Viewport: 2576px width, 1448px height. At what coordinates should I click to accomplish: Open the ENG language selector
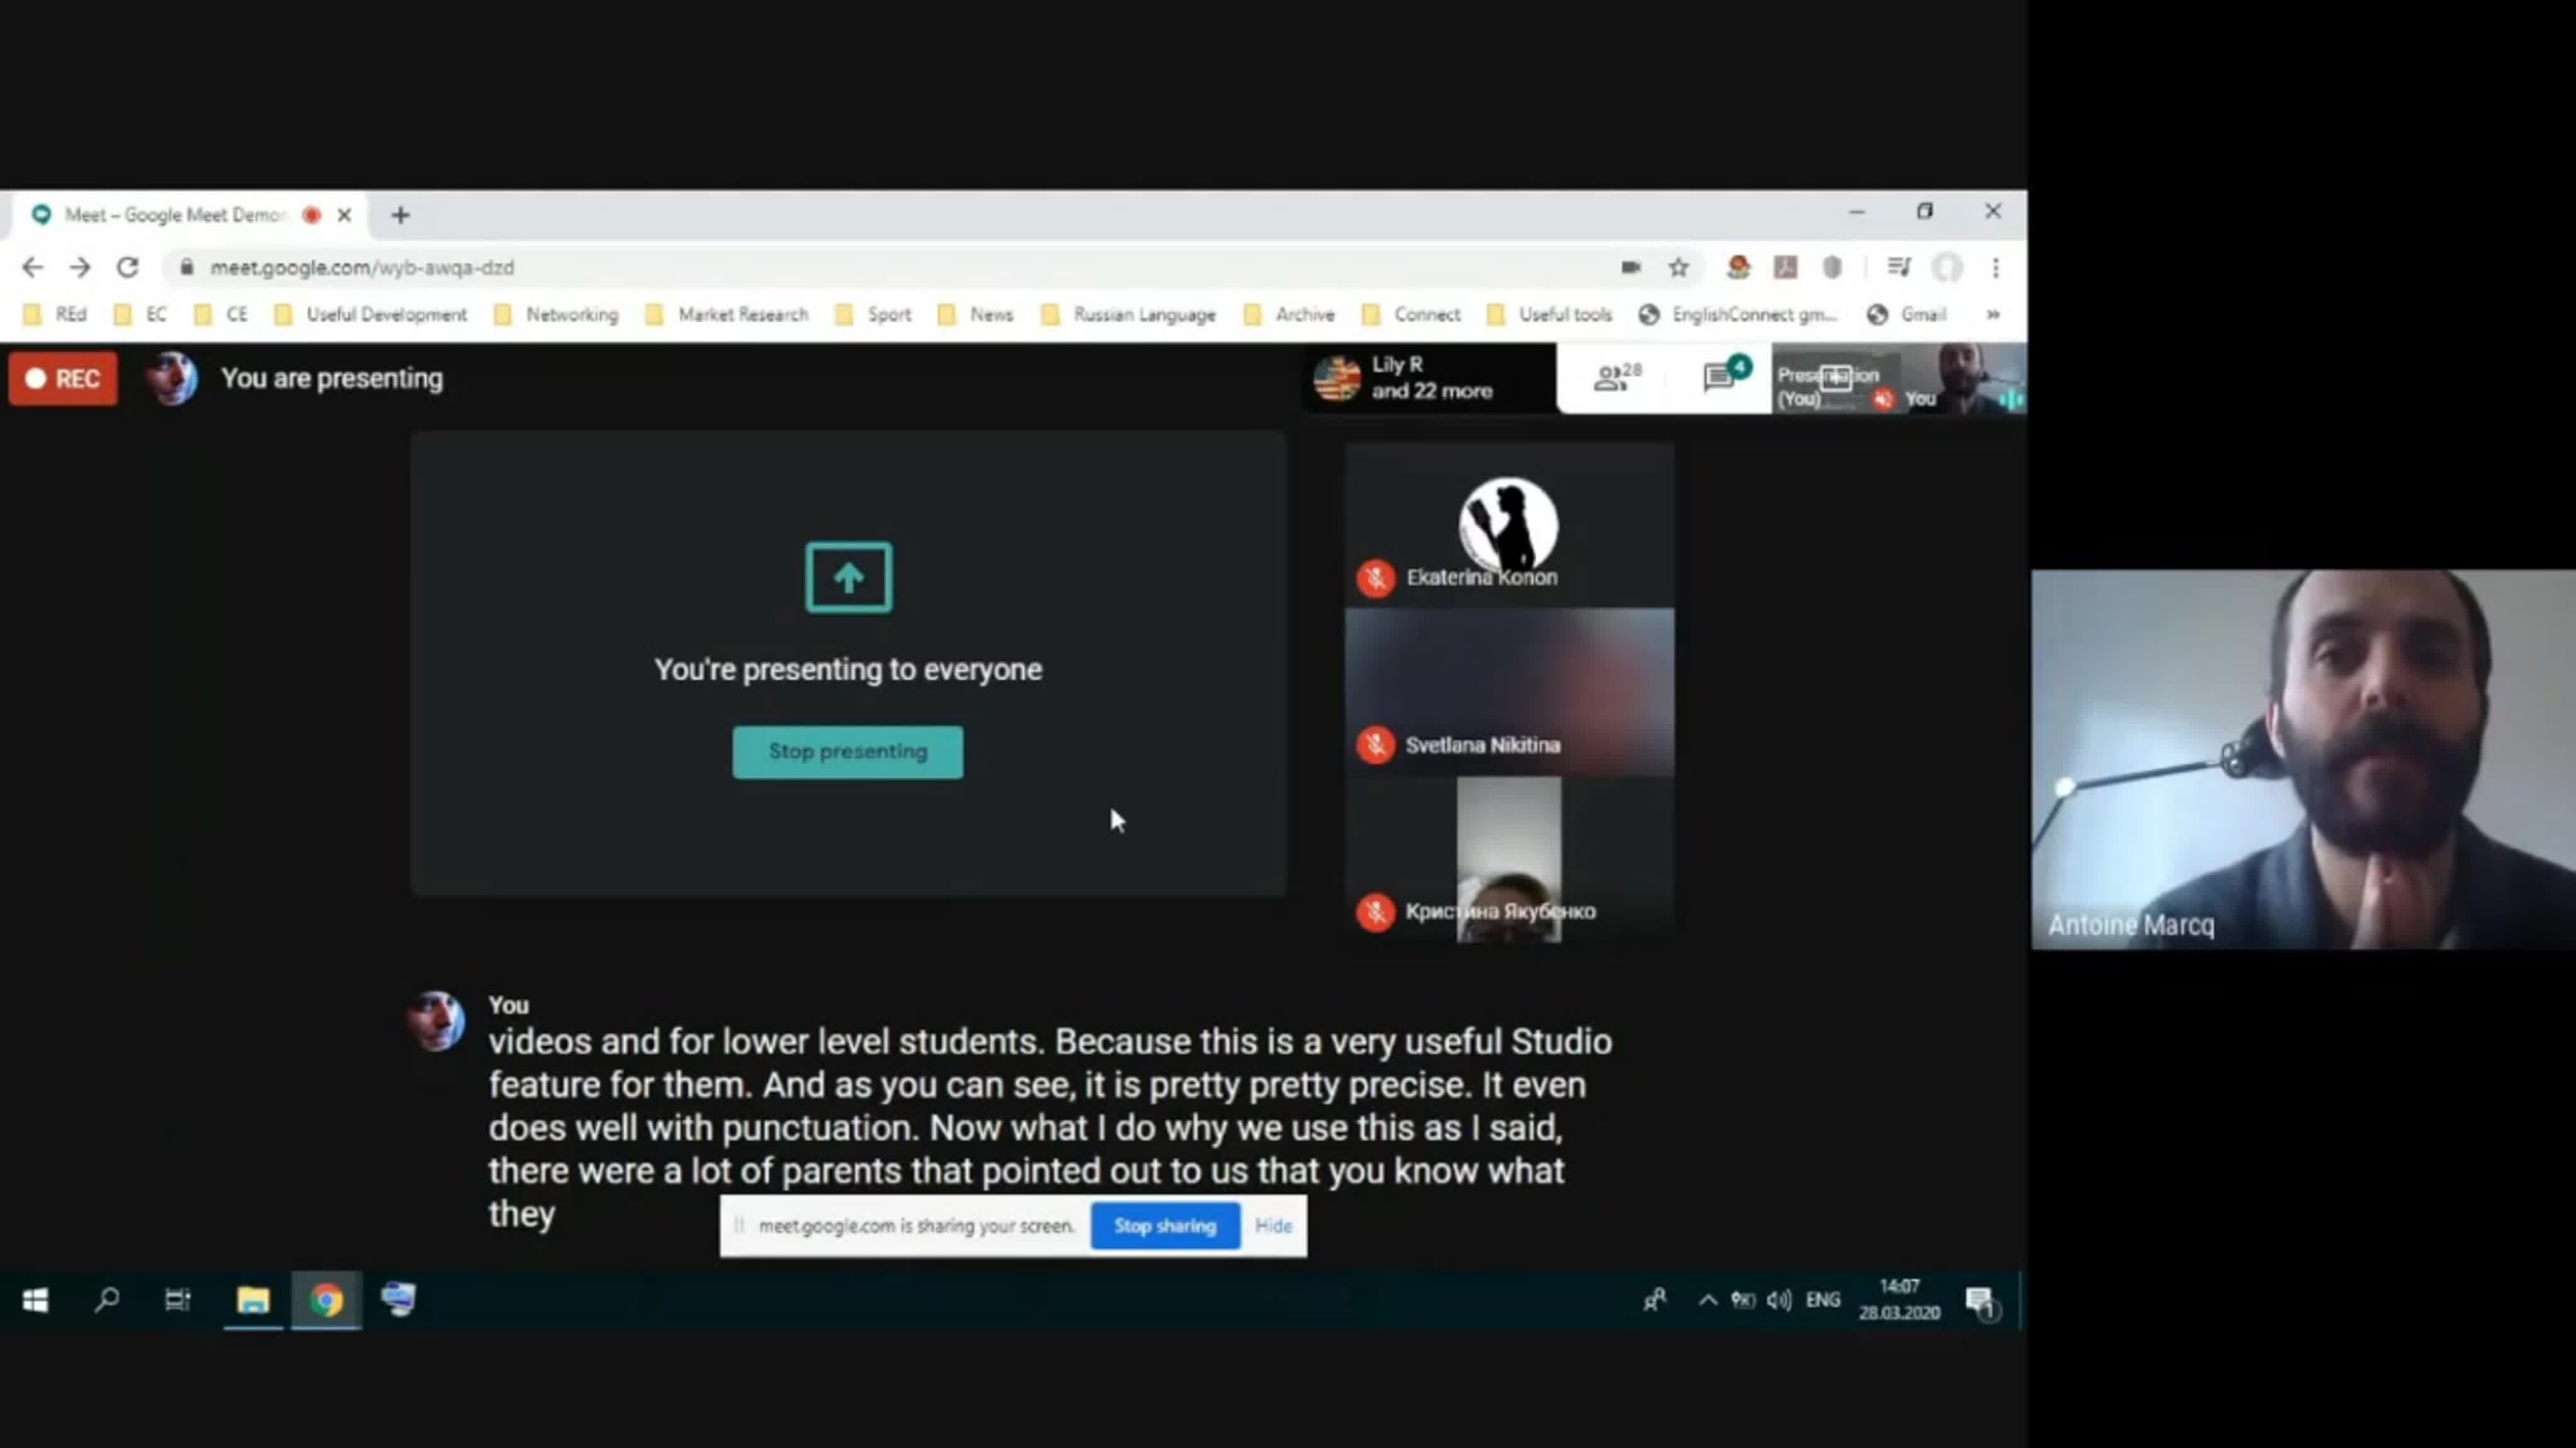(x=1822, y=1299)
